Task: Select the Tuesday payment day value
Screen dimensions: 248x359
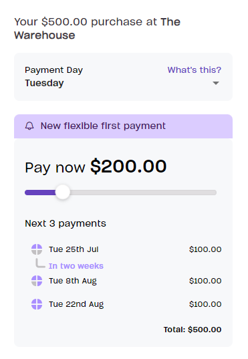Action: tap(44, 83)
